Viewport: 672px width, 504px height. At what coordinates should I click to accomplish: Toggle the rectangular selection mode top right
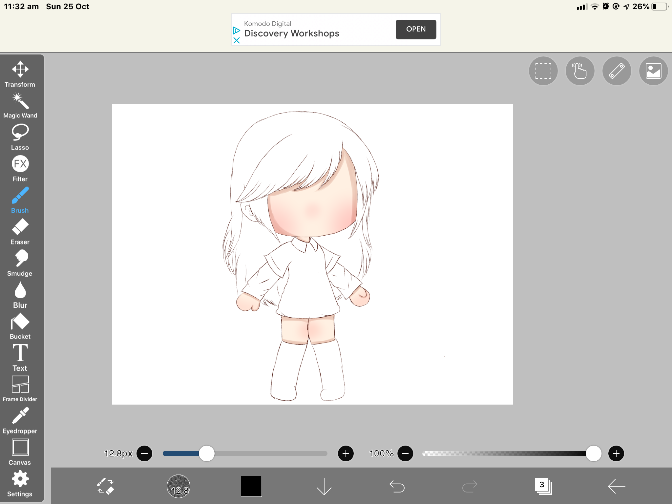click(543, 71)
